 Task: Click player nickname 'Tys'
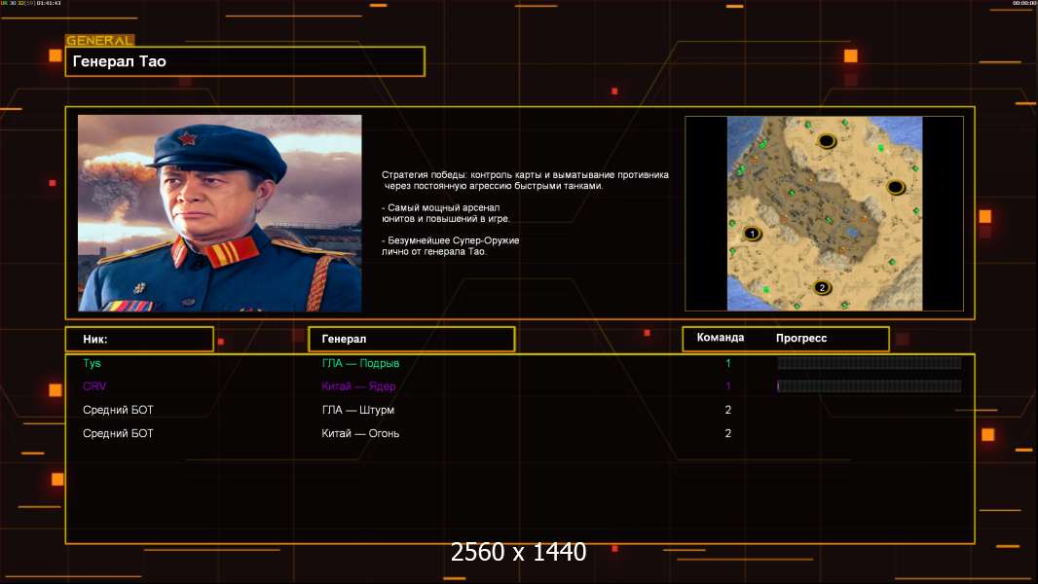coord(92,363)
